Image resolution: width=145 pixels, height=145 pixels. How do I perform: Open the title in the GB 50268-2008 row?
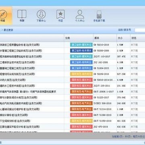pos(21,51)
